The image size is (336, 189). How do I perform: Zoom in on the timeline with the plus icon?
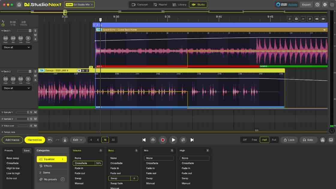pos(310,19)
